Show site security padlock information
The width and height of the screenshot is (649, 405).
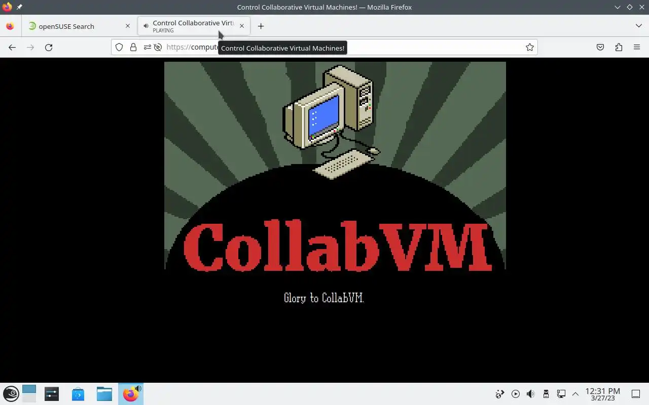point(133,47)
